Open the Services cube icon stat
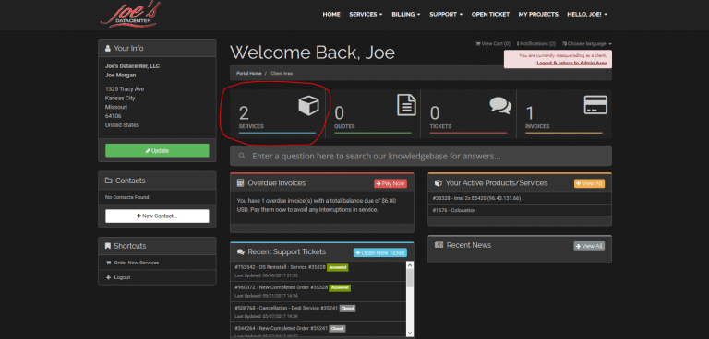The height and width of the screenshot is (339, 709). [309, 106]
